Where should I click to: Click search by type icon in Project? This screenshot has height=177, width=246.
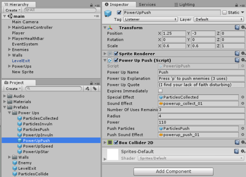(88, 89)
